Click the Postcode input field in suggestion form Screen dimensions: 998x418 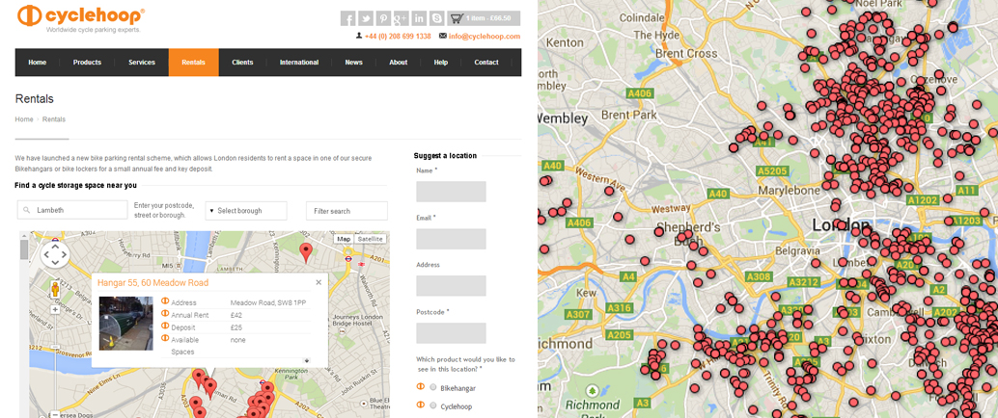451,333
